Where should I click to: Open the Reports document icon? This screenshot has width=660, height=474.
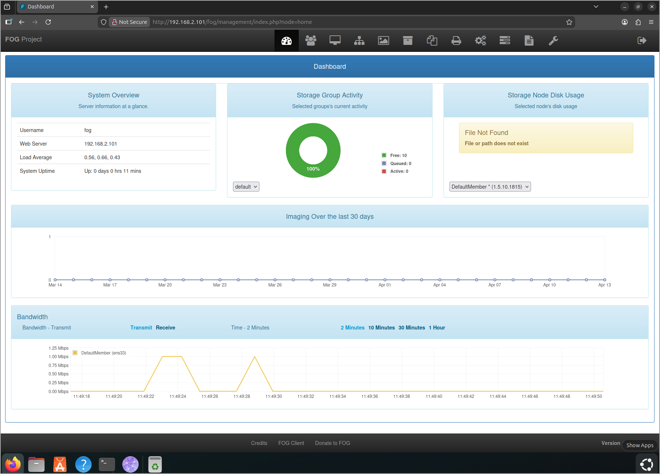tap(529, 40)
